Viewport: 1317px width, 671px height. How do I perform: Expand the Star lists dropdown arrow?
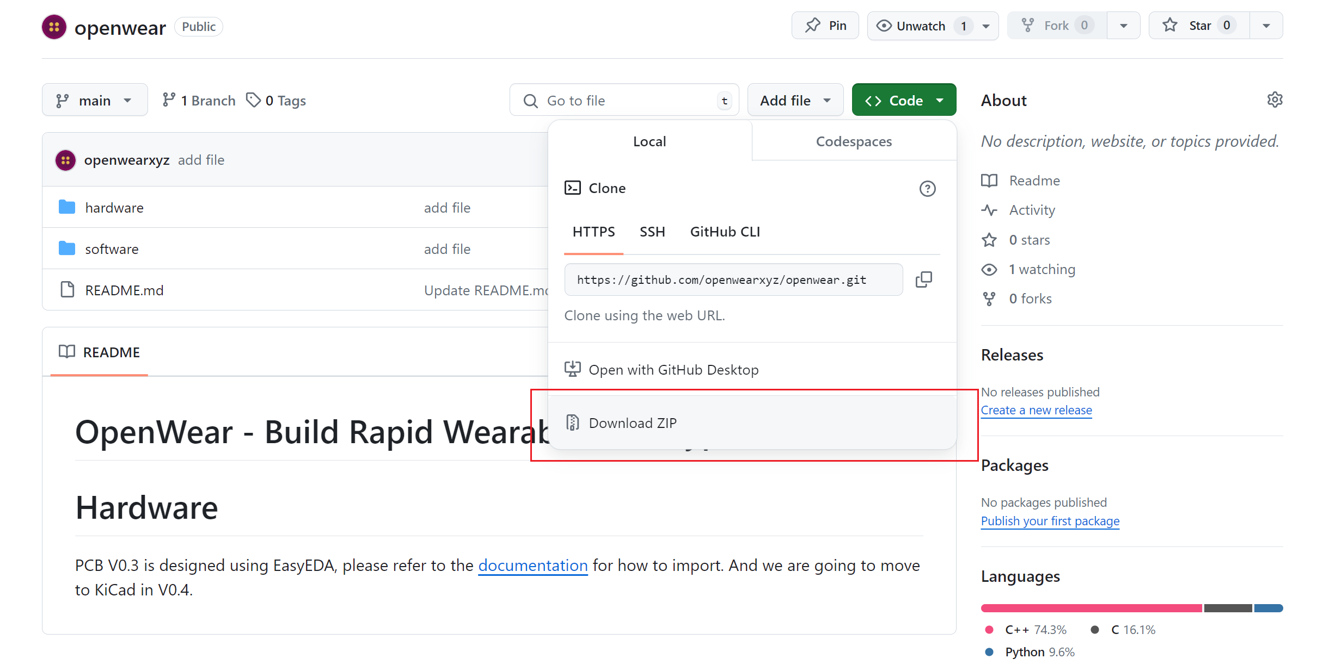tap(1266, 26)
